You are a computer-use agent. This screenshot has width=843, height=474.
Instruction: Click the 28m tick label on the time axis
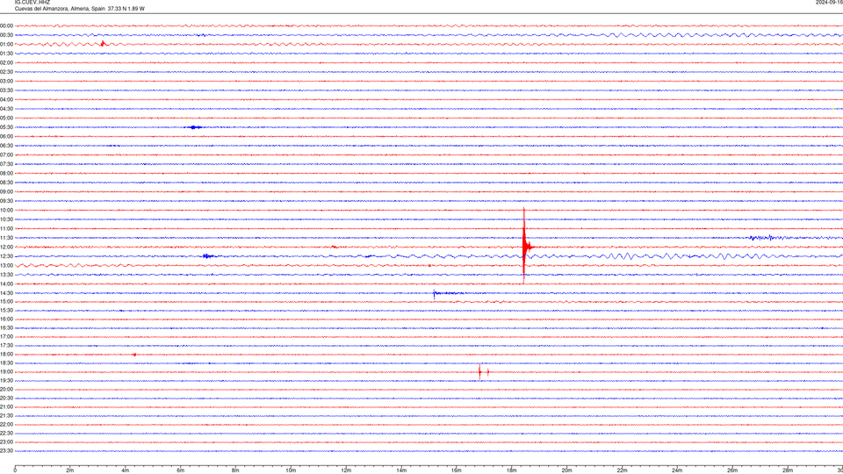pos(788,470)
